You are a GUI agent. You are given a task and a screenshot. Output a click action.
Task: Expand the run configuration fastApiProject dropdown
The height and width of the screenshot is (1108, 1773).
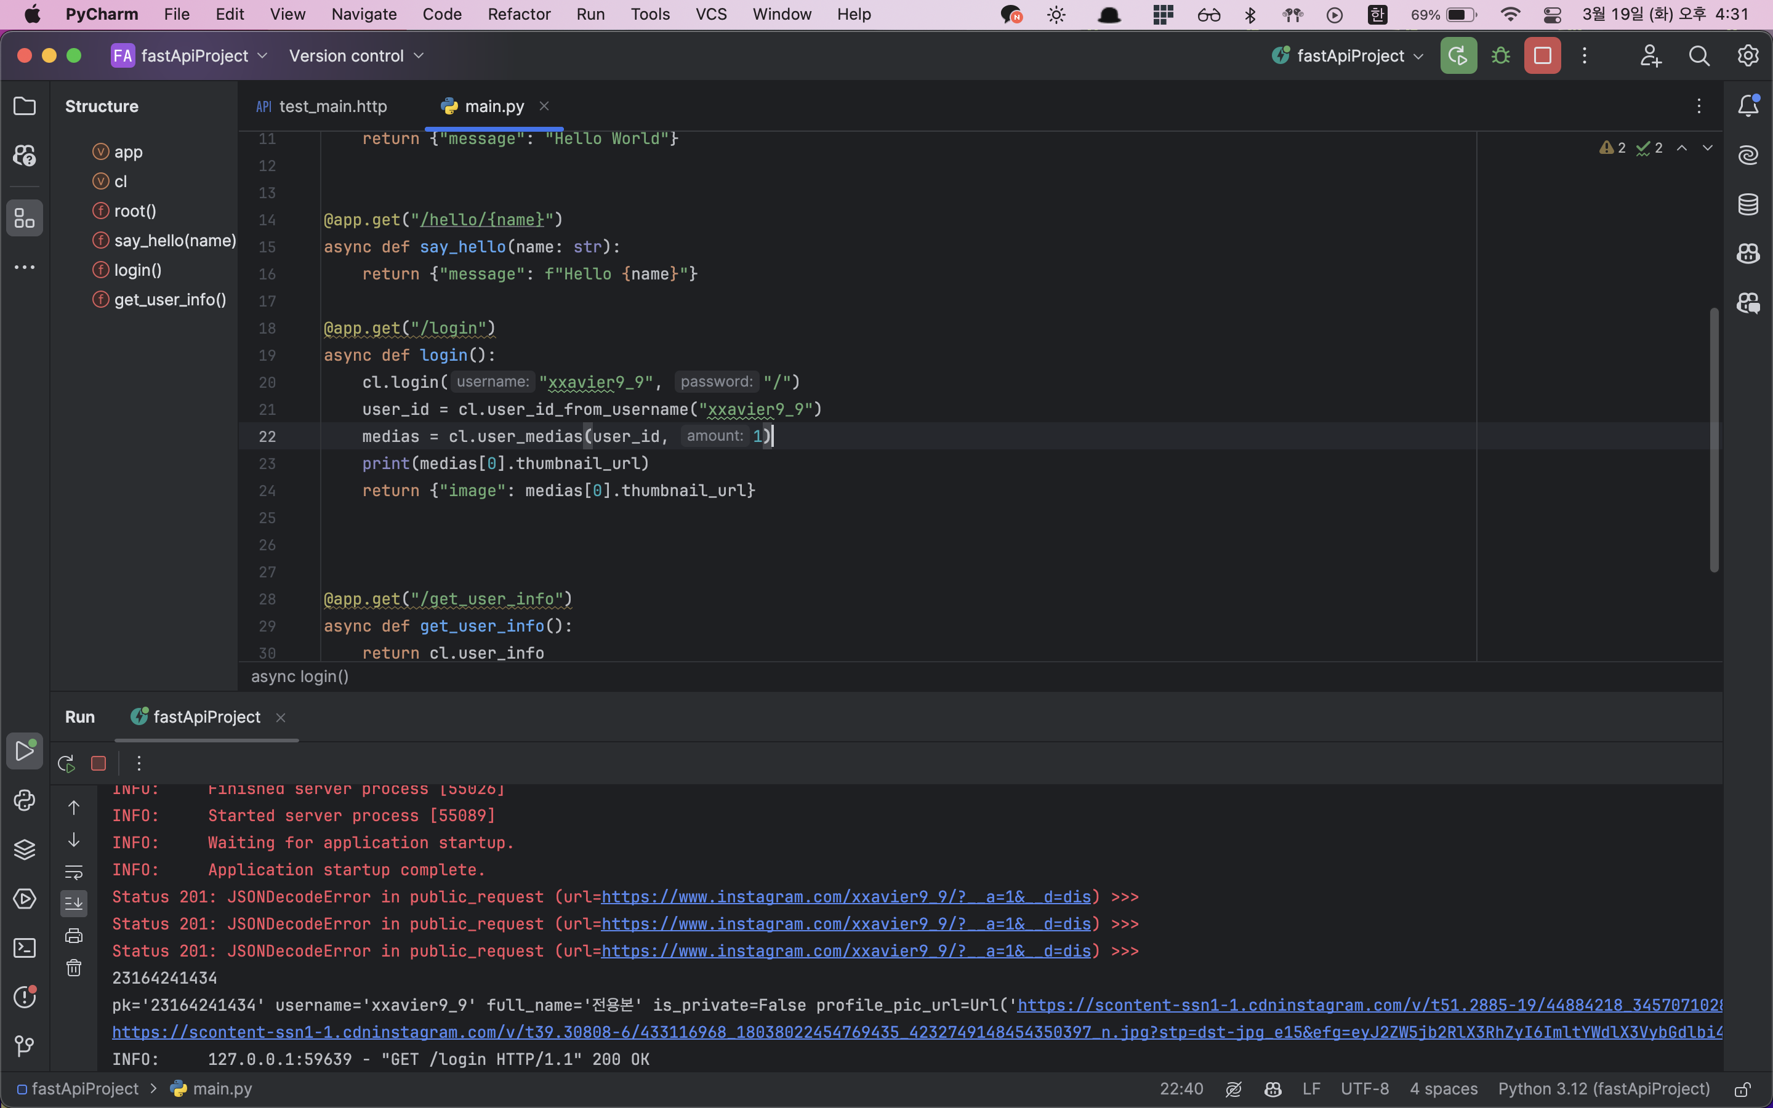(1348, 55)
